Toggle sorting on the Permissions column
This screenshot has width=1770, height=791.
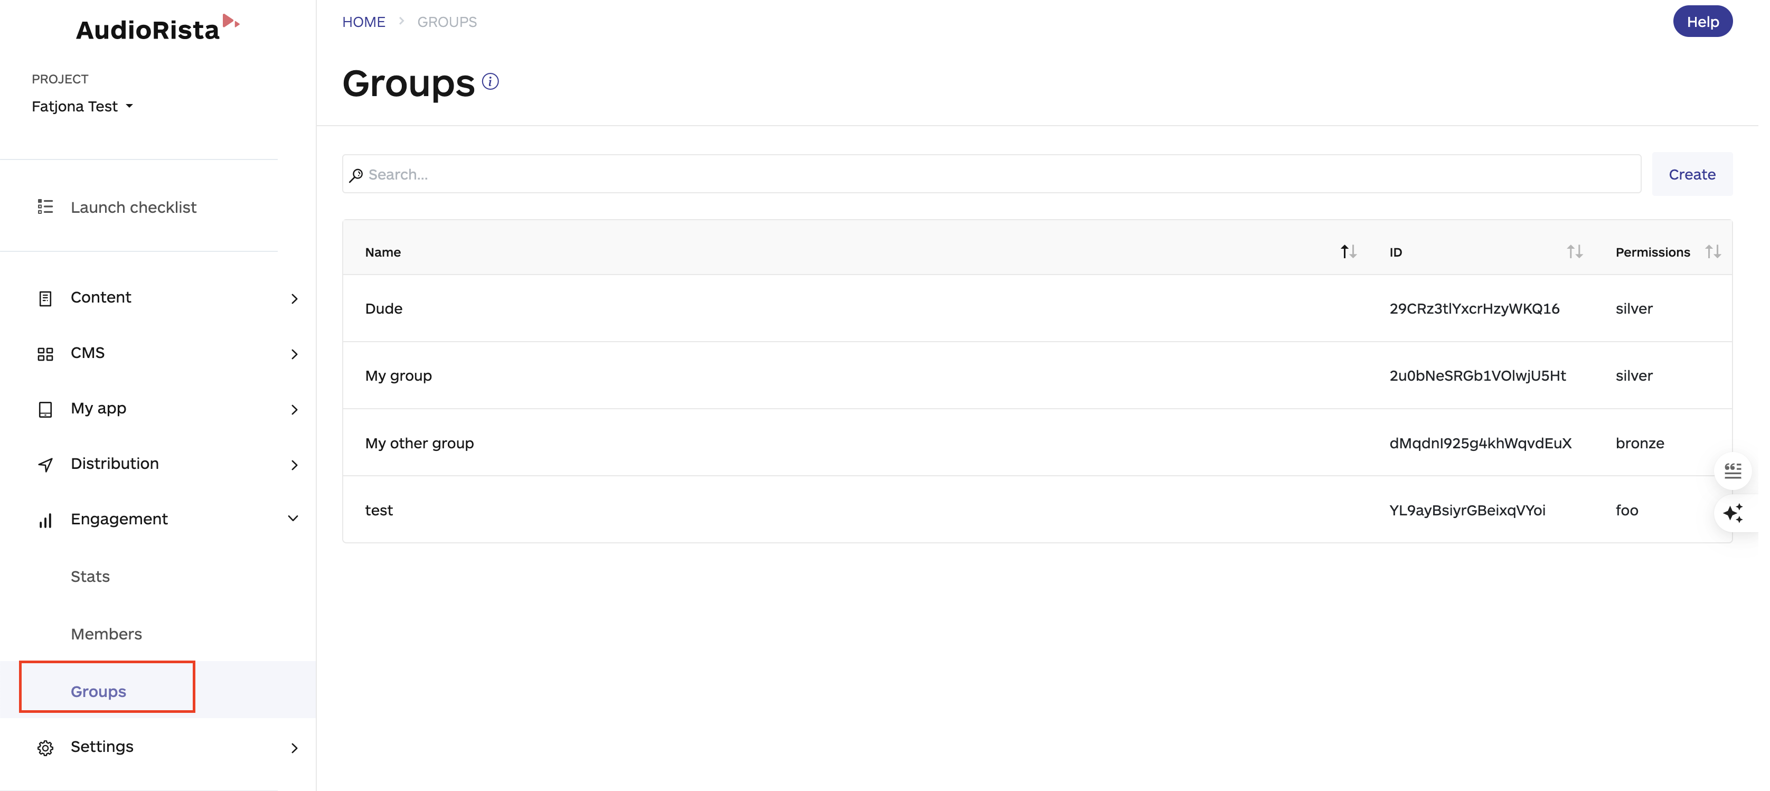tap(1713, 251)
